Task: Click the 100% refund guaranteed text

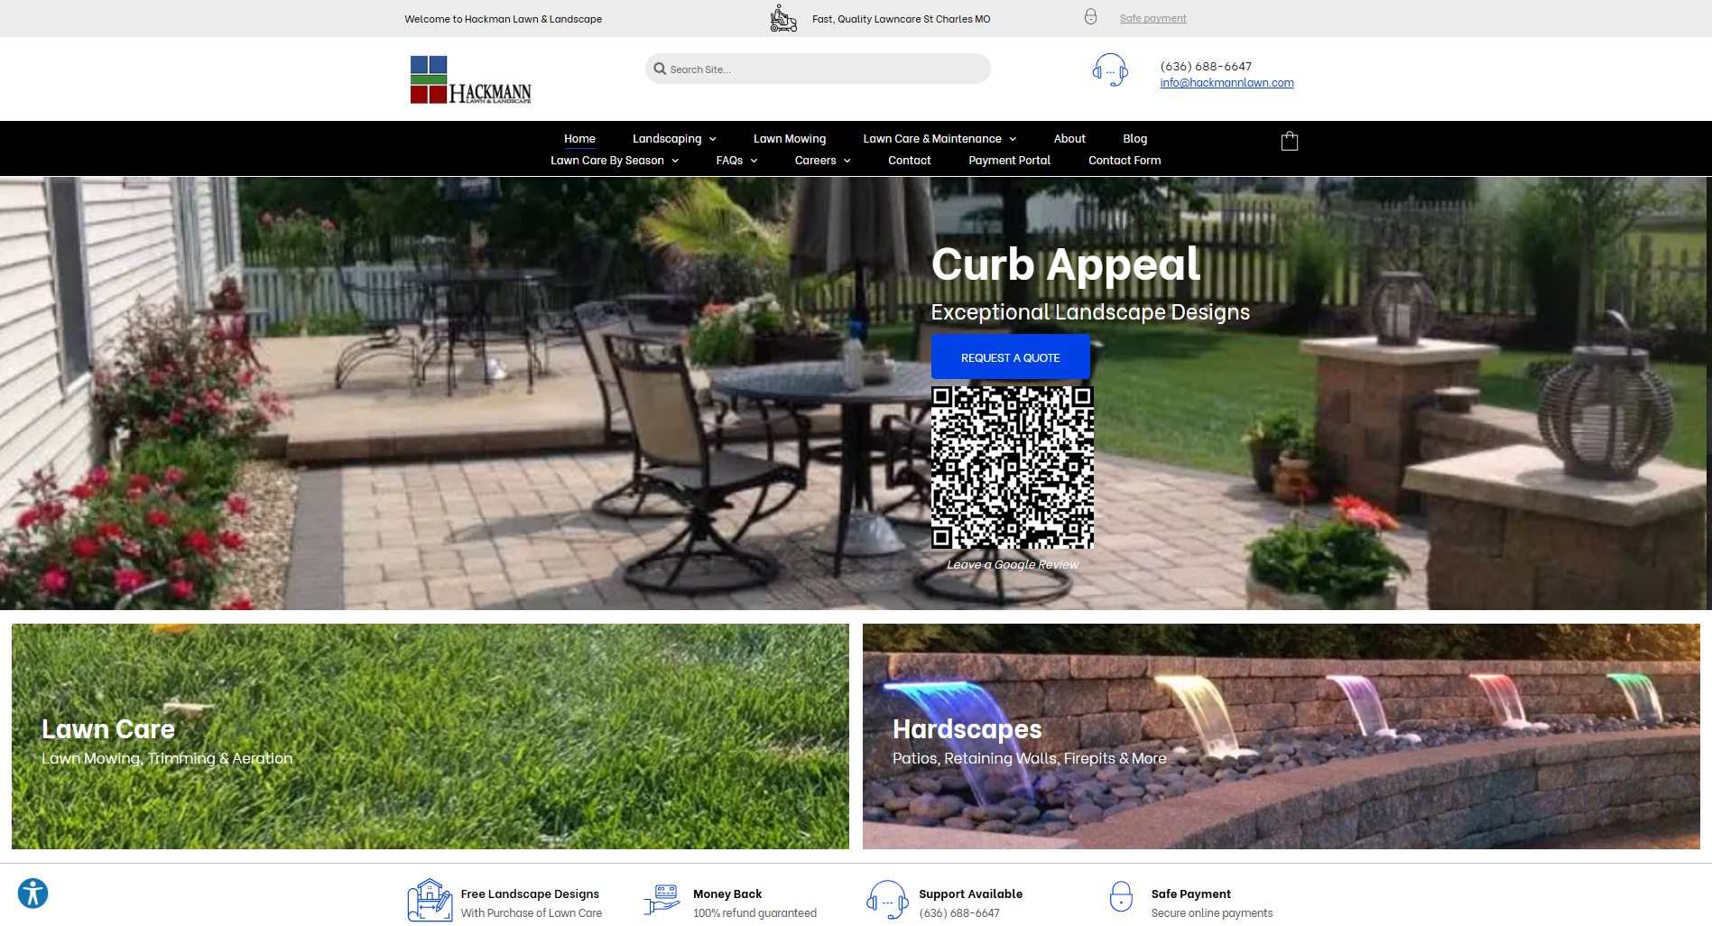Action: tap(754, 913)
